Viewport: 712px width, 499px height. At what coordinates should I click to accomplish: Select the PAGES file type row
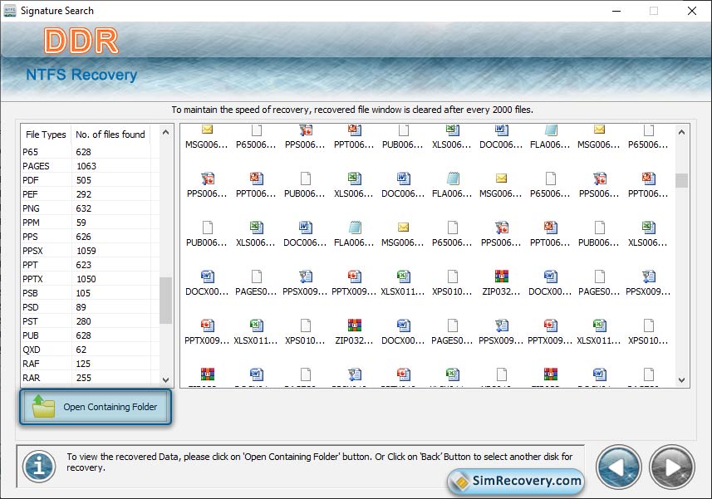(x=91, y=166)
